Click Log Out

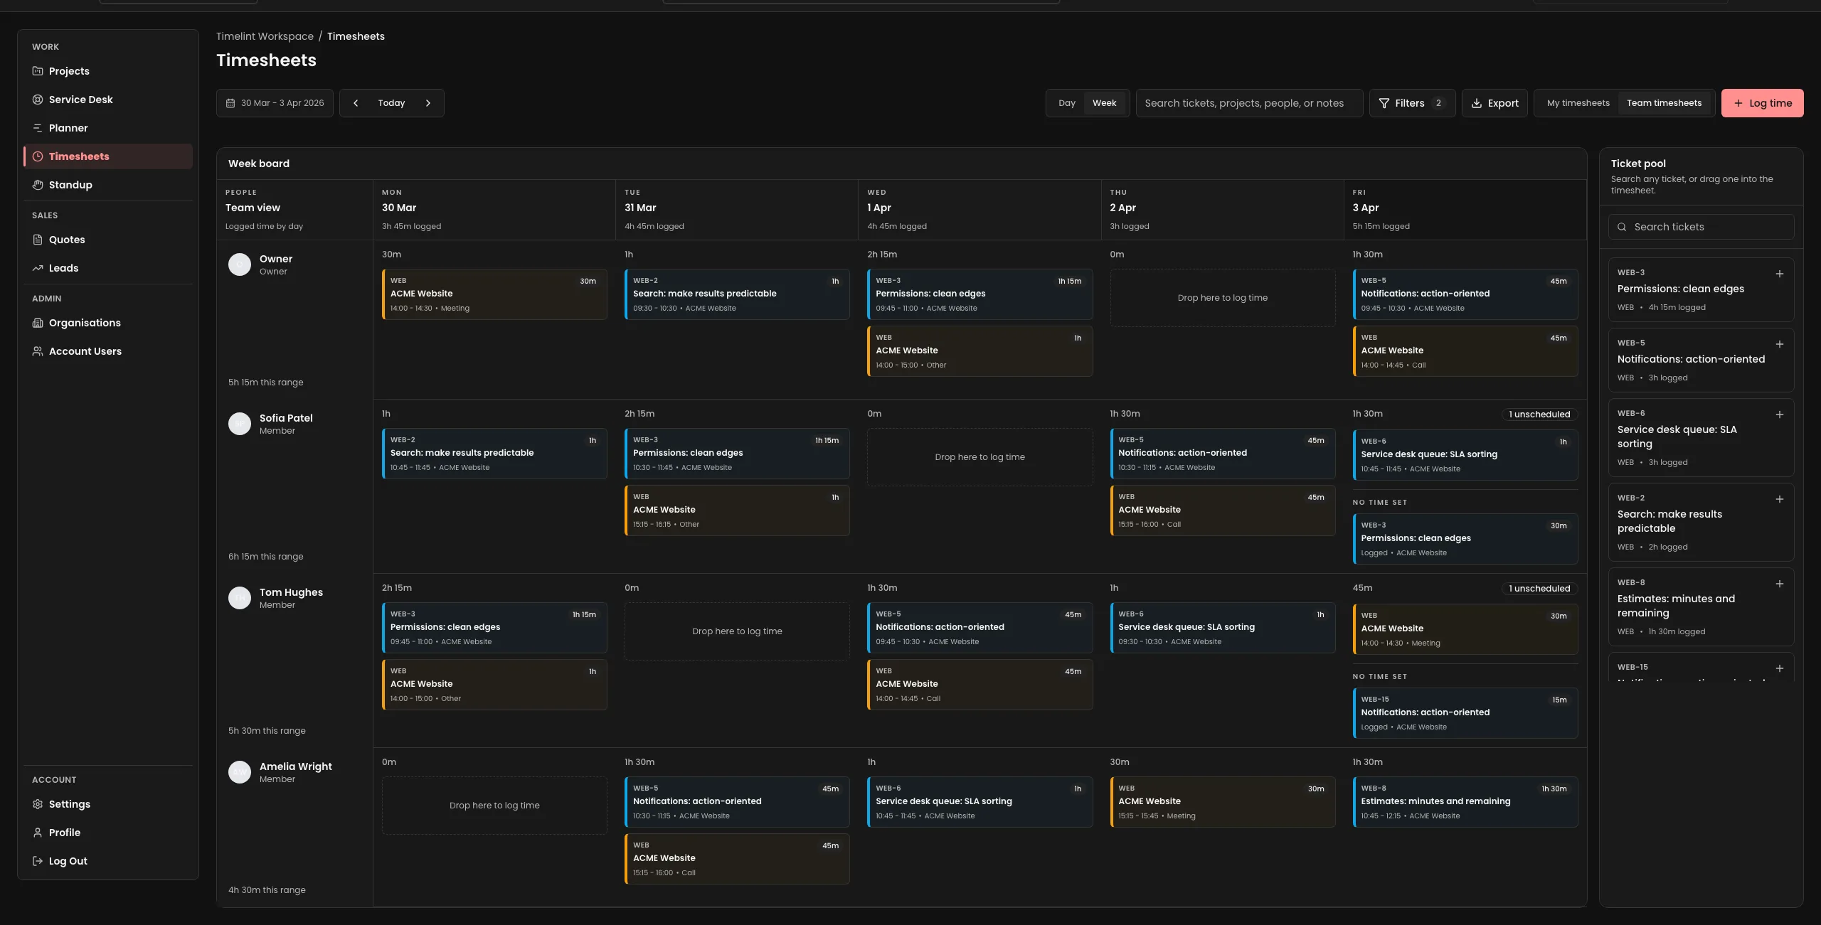[x=108, y=861]
